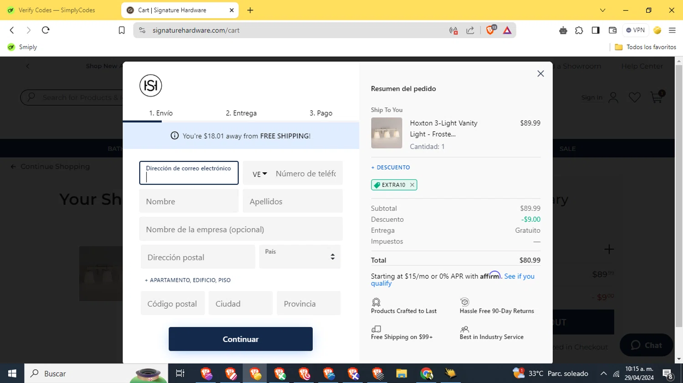This screenshot has width=683, height=383.
Task: Click the phone number field
Action: coord(306,174)
